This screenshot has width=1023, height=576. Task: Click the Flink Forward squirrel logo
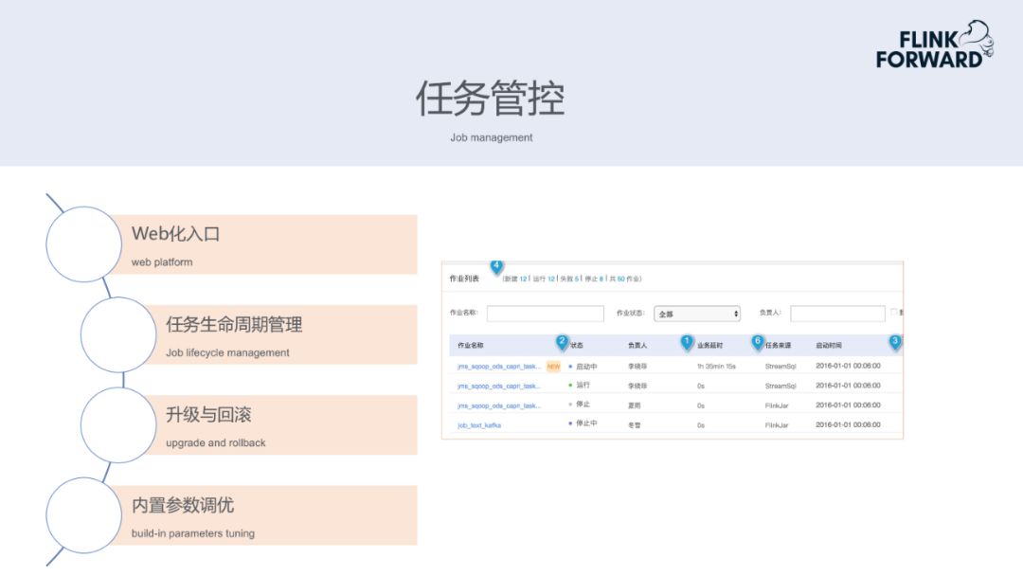935,45
